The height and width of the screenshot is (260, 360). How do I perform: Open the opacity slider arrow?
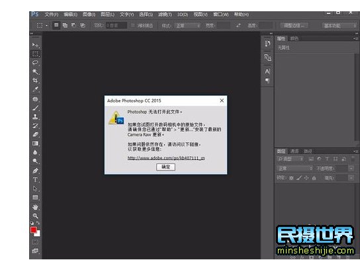tap(351, 168)
